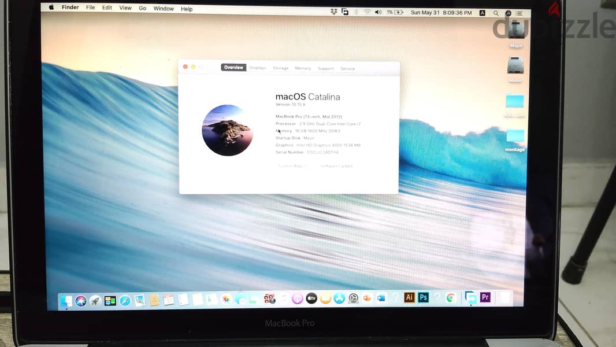The height and width of the screenshot is (347, 616).
Task: Open the Help menu
Action: tap(187, 9)
